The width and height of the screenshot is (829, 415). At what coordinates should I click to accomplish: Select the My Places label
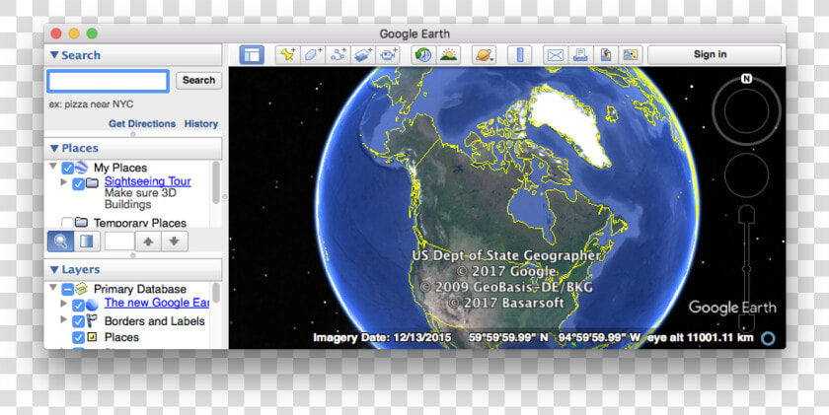(120, 168)
